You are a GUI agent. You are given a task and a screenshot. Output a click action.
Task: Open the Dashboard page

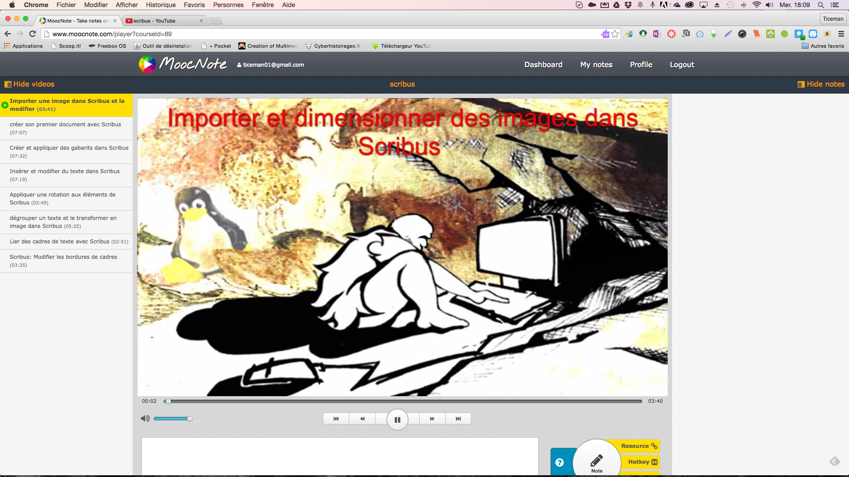543,64
